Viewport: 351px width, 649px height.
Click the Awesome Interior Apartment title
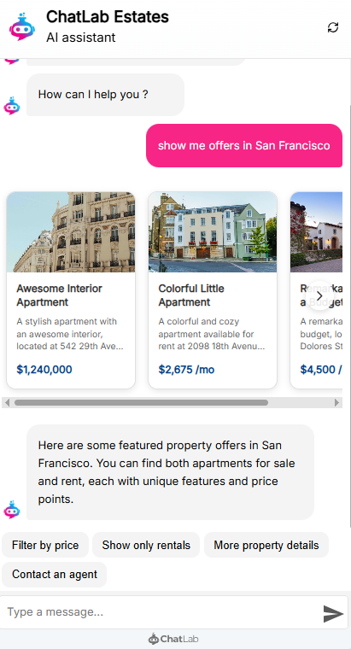coord(59,295)
